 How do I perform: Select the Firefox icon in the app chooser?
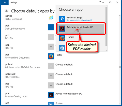(62, 38)
